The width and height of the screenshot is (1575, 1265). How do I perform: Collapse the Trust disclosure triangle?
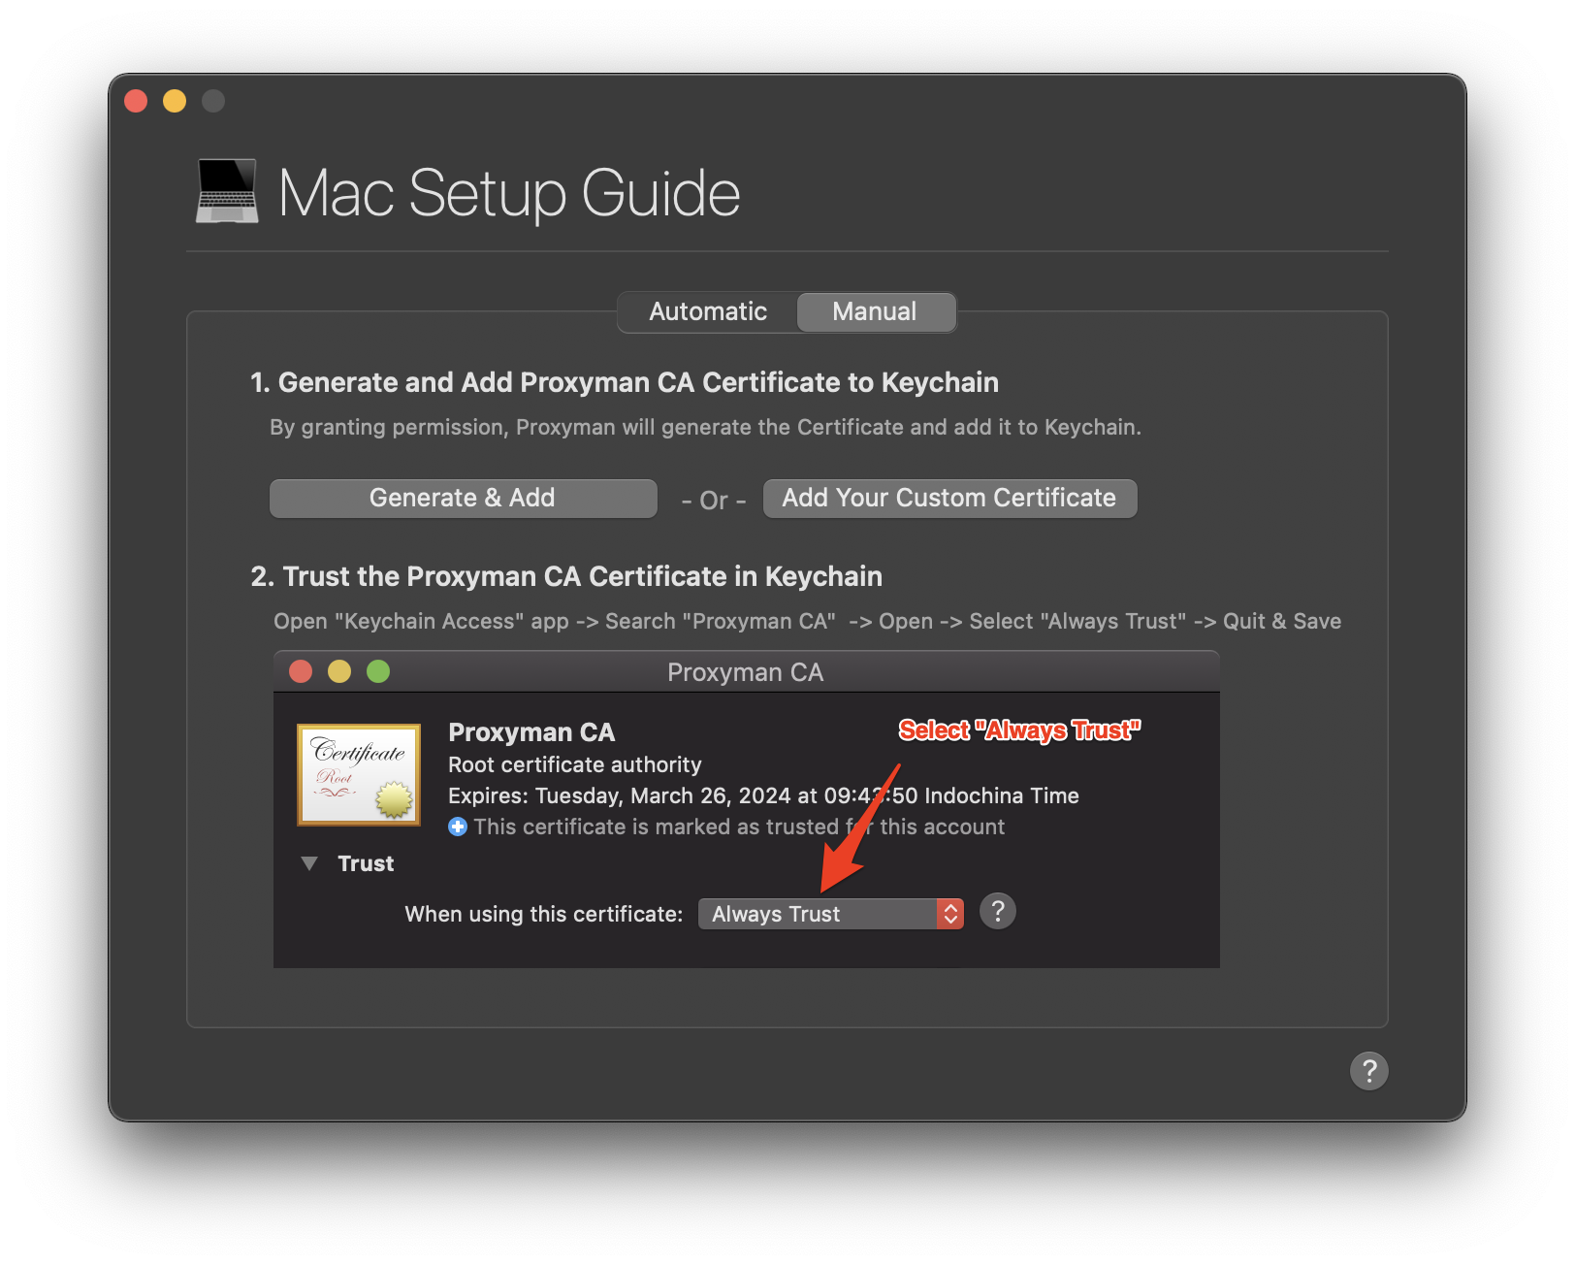[309, 863]
